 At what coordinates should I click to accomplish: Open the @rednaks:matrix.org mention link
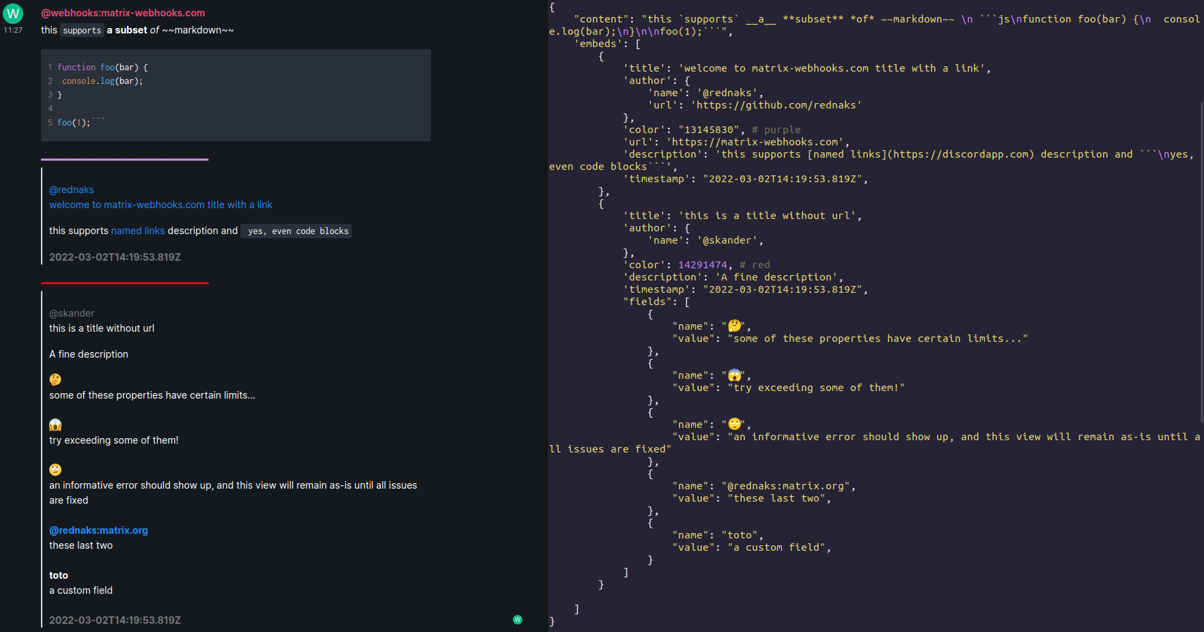[98, 530]
